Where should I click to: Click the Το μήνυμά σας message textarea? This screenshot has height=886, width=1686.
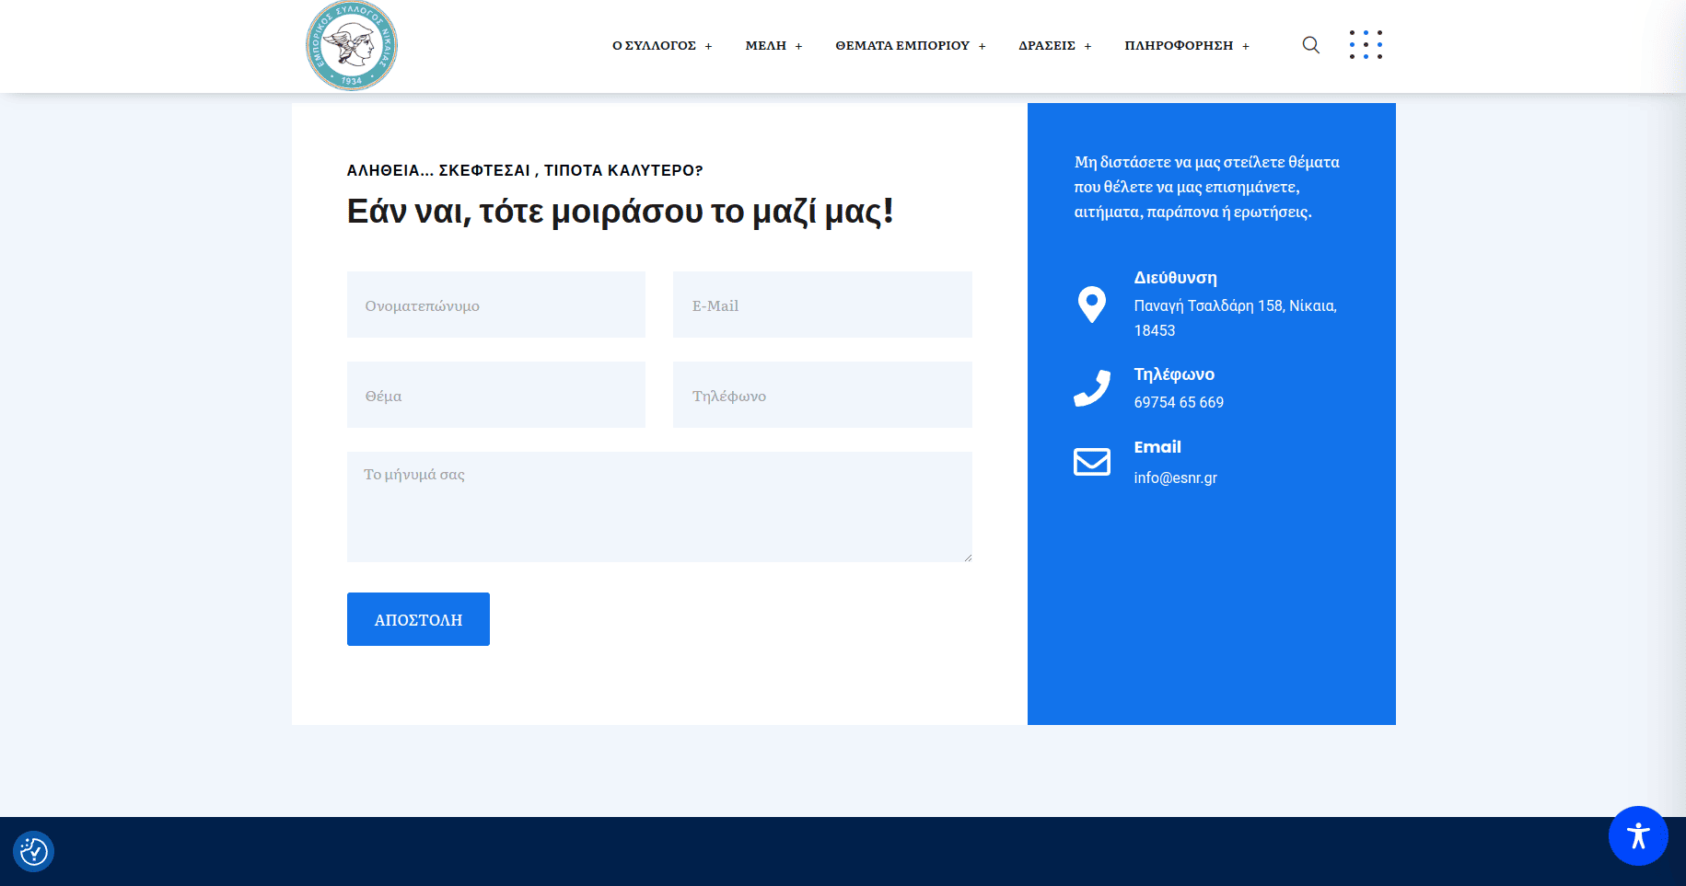(x=659, y=507)
